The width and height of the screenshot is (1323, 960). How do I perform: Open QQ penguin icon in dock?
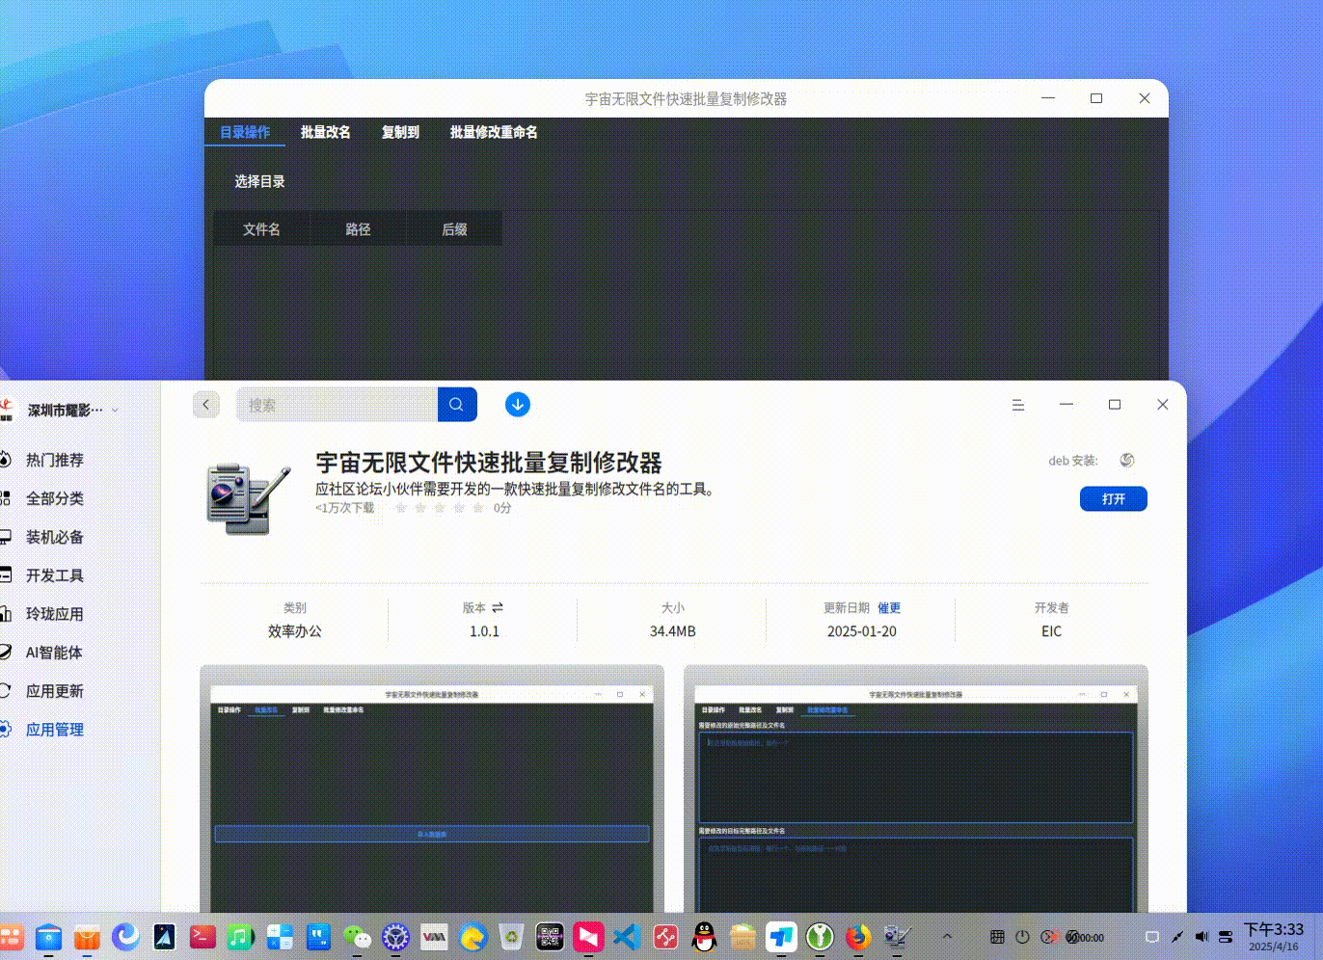pos(705,936)
